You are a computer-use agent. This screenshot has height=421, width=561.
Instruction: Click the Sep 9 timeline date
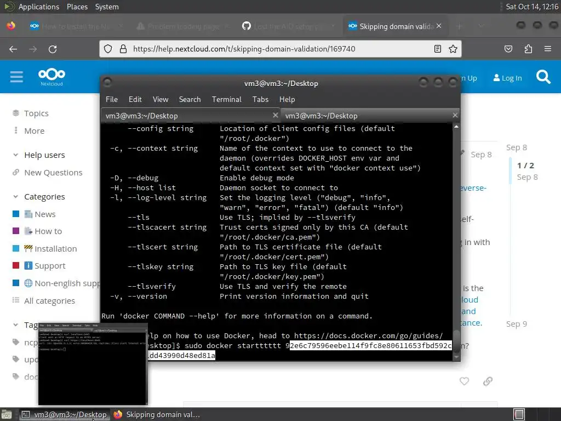[516, 324]
